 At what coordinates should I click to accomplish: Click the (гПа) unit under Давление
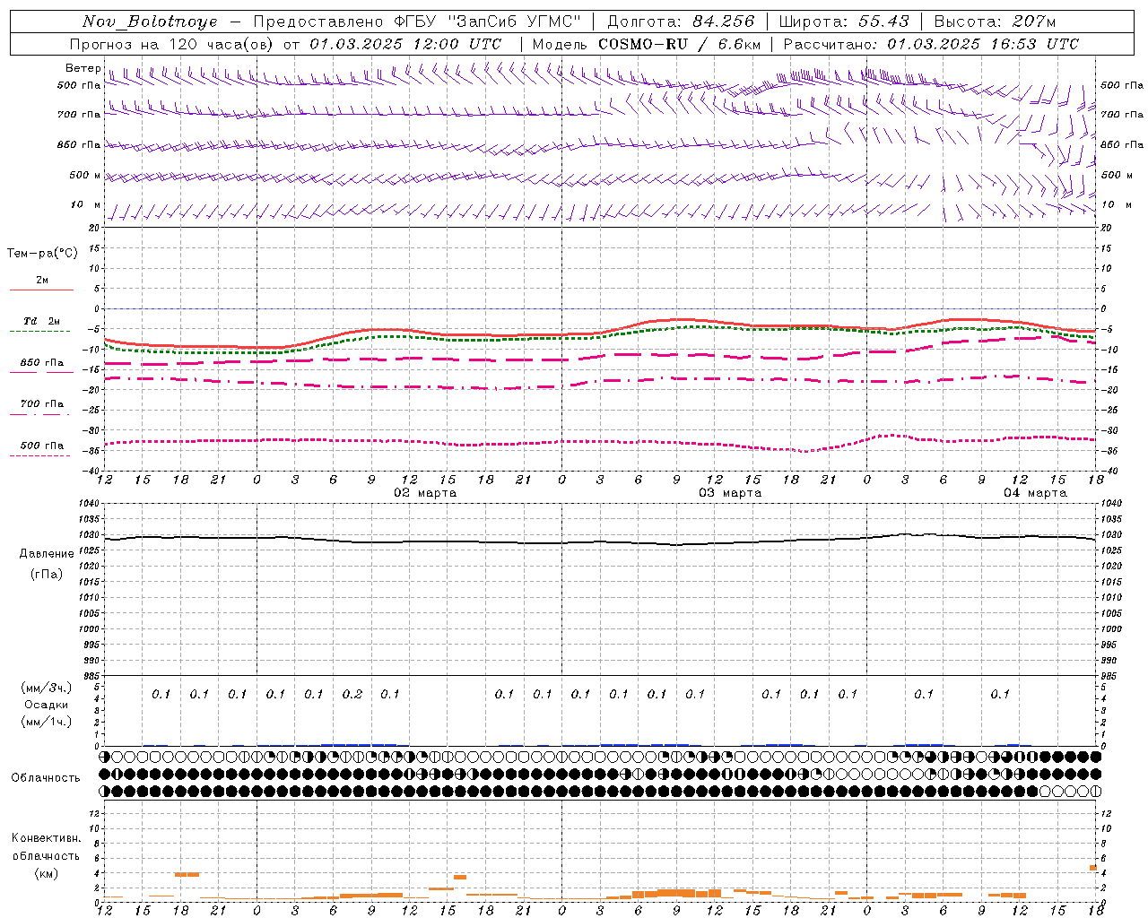[x=47, y=574]
